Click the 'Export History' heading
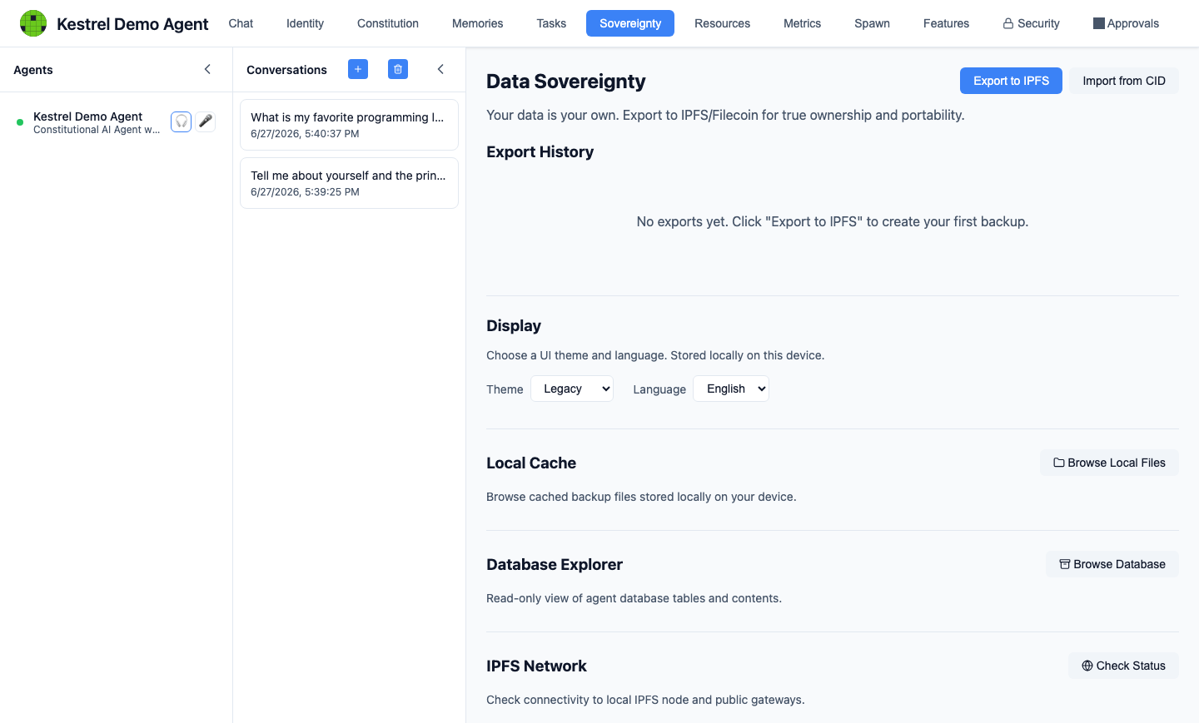This screenshot has width=1199, height=723. (540, 151)
